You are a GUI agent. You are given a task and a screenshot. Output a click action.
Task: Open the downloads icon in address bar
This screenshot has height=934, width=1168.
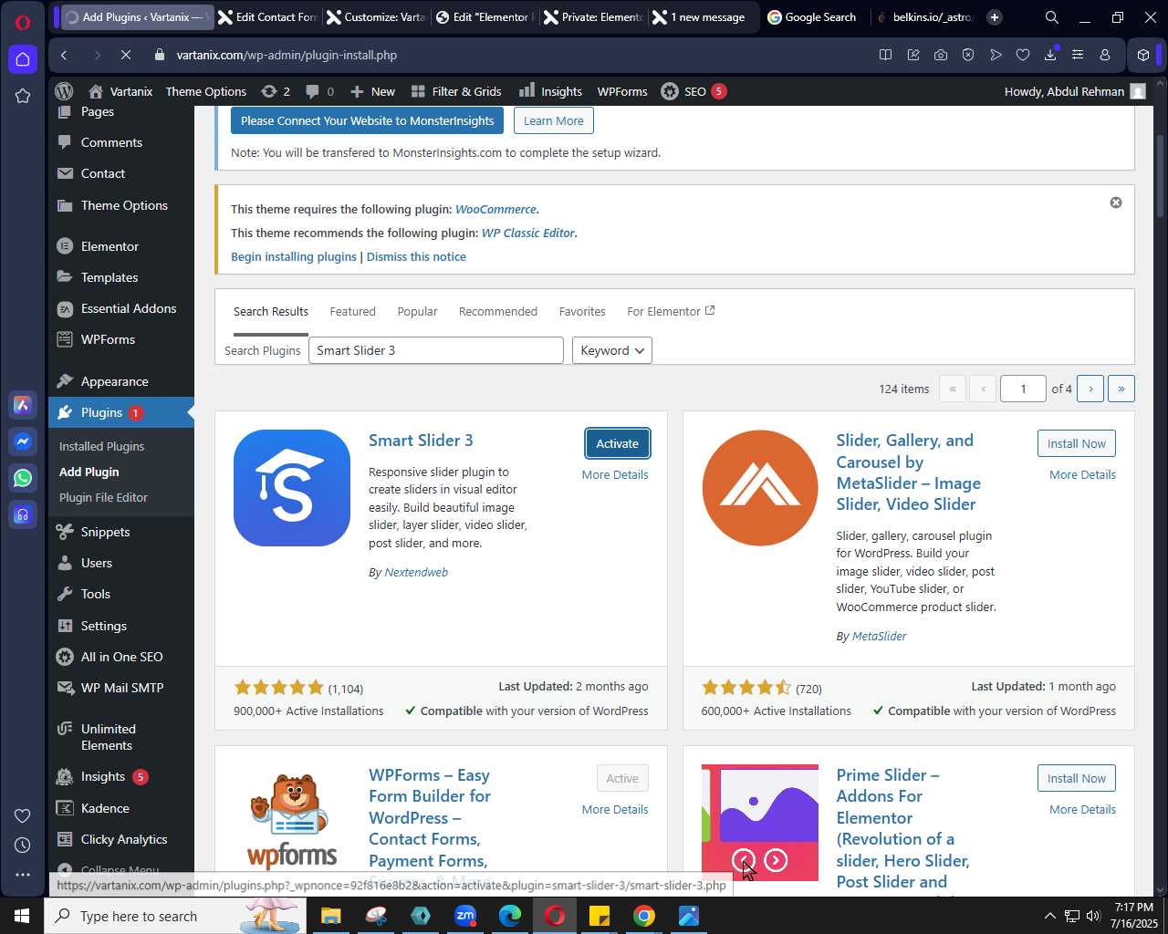tap(1050, 55)
